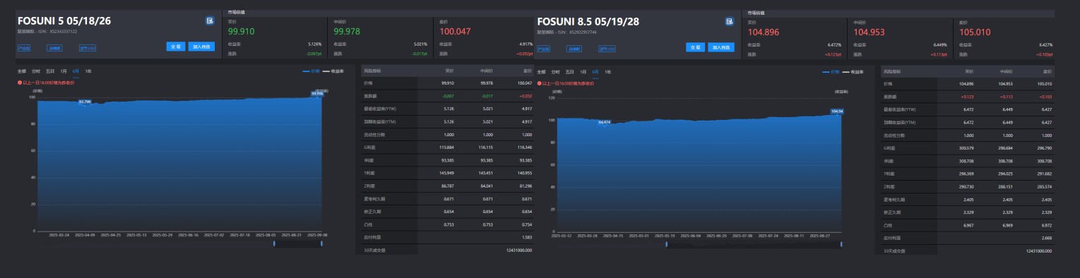The height and width of the screenshot is (278, 1080).
Task: Click 交易 button for FOSUNI 5 bond
Action: pyautogui.click(x=176, y=47)
